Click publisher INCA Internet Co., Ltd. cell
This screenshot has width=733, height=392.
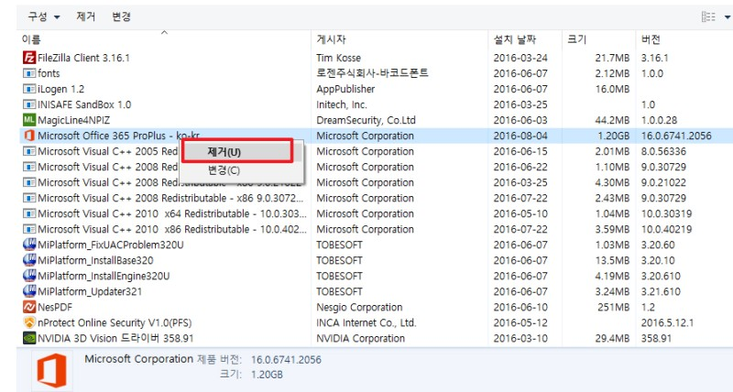point(366,323)
